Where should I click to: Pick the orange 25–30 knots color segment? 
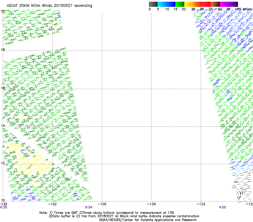pos(198,4)
